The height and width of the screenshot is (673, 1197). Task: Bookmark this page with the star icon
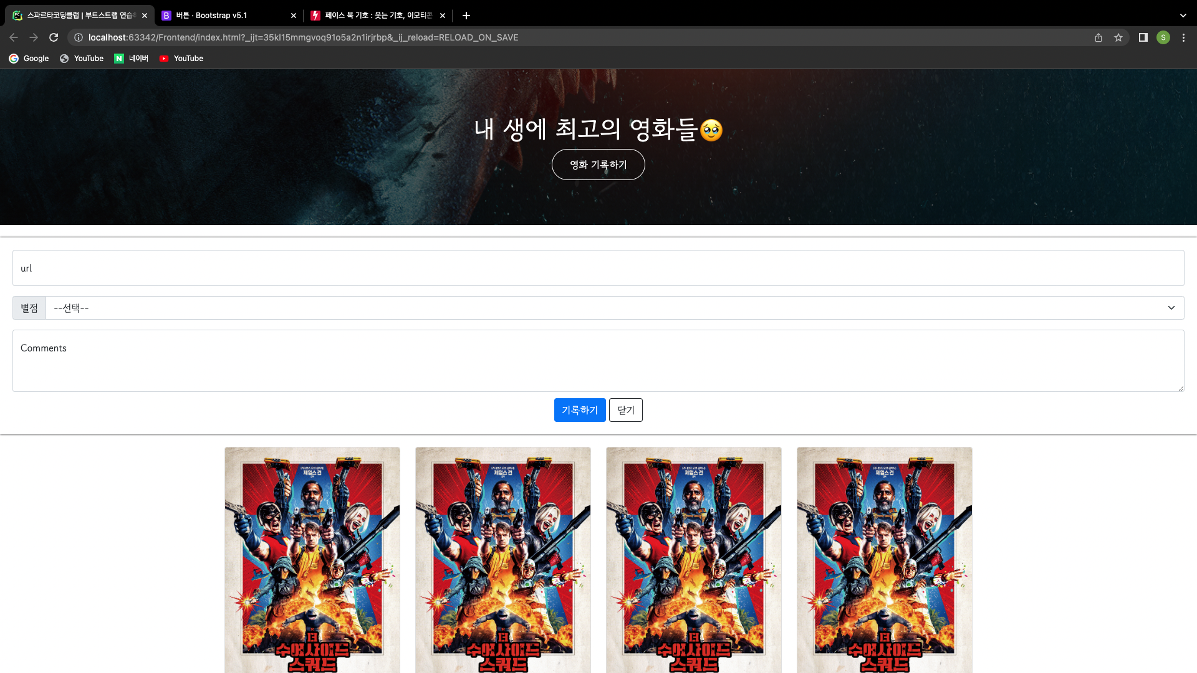pos(1118,37)
